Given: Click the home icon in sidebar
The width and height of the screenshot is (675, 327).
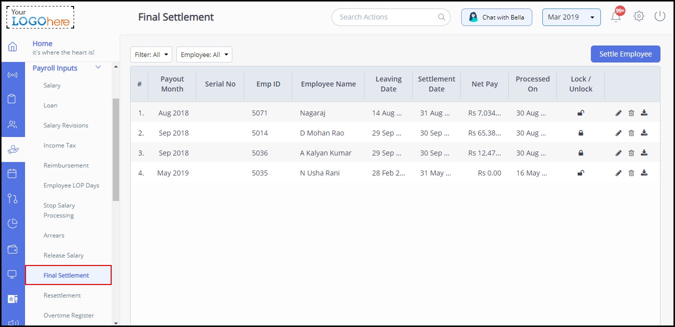Looking at the screenshot, I should pyautogui.click(x=13, y=47).
